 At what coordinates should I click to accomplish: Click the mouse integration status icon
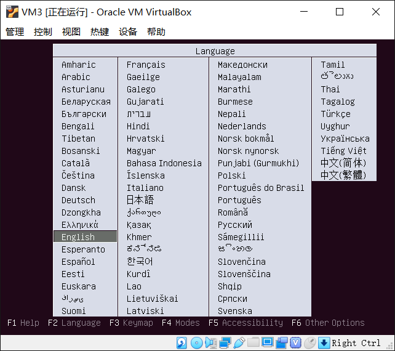coord(309,343)
